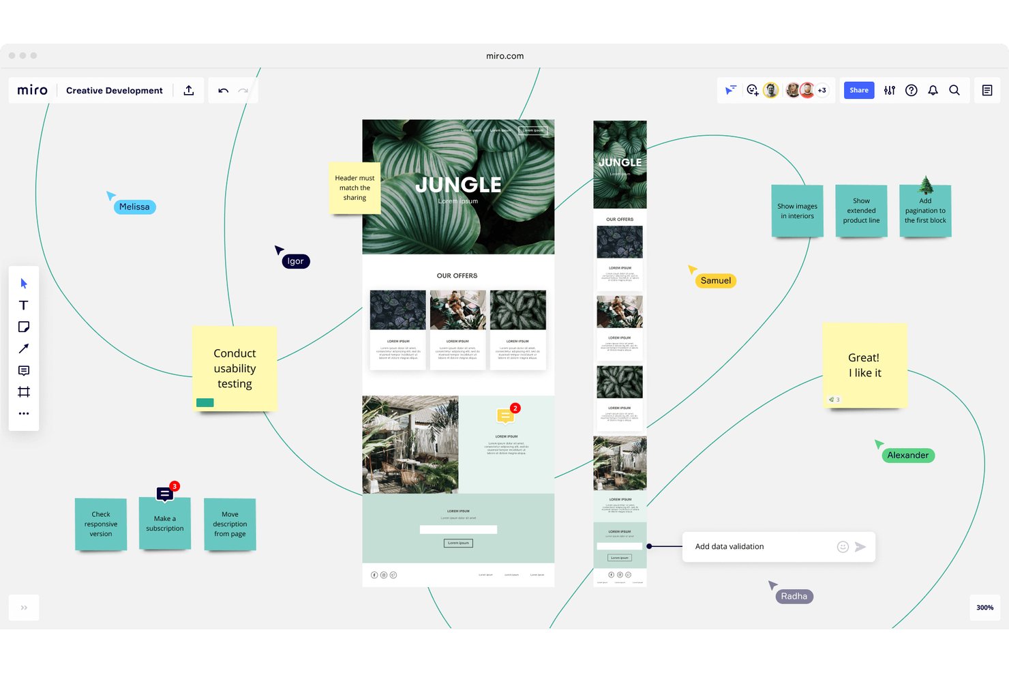Screen dimensions: 1009x673
Task: Select the Sticky note tool
Action: tap(24, 327)
